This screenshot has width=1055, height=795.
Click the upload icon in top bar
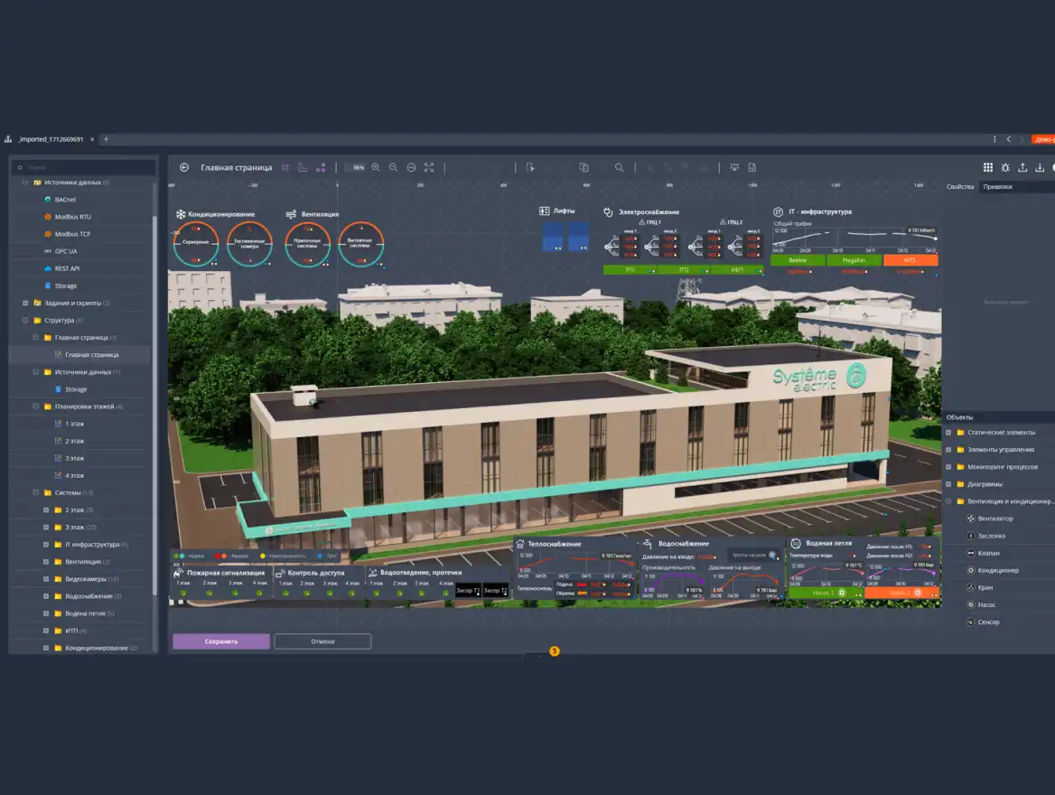pos(1022,167)
